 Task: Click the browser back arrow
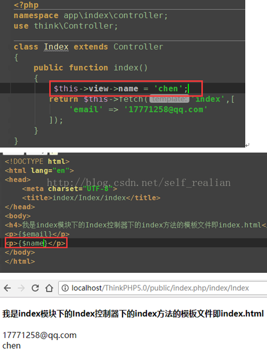click(7, 288)
